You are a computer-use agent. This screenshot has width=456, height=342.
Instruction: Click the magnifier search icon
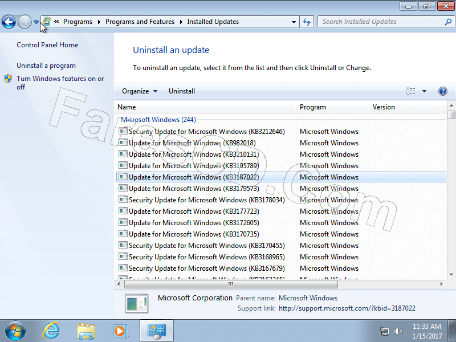[448, 22]
